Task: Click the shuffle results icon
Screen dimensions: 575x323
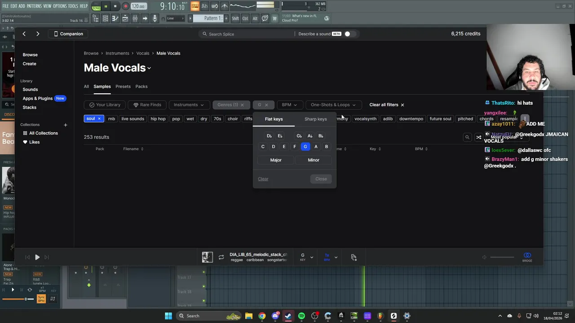Action: [479, 137]
